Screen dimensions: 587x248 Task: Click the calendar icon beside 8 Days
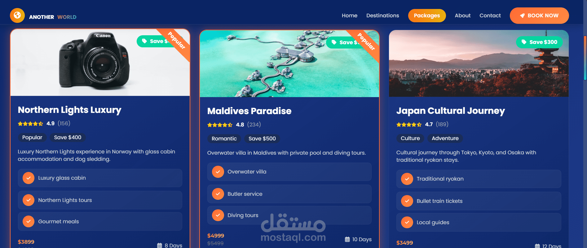point(160,246)
